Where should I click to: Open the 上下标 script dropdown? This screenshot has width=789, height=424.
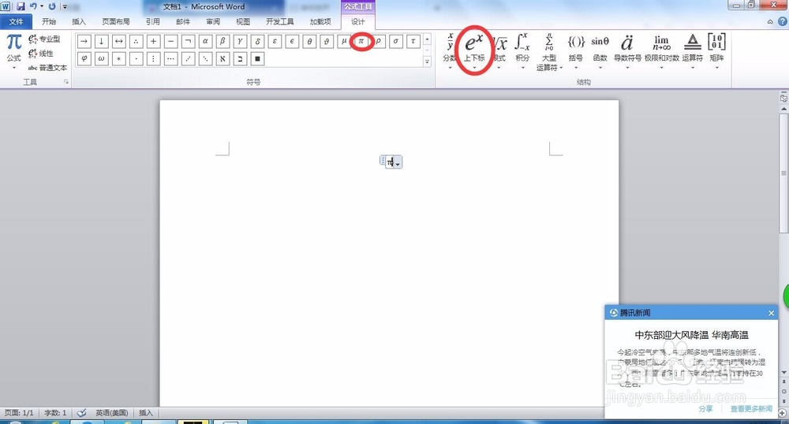pyautogui.click(x=474, y=51)
